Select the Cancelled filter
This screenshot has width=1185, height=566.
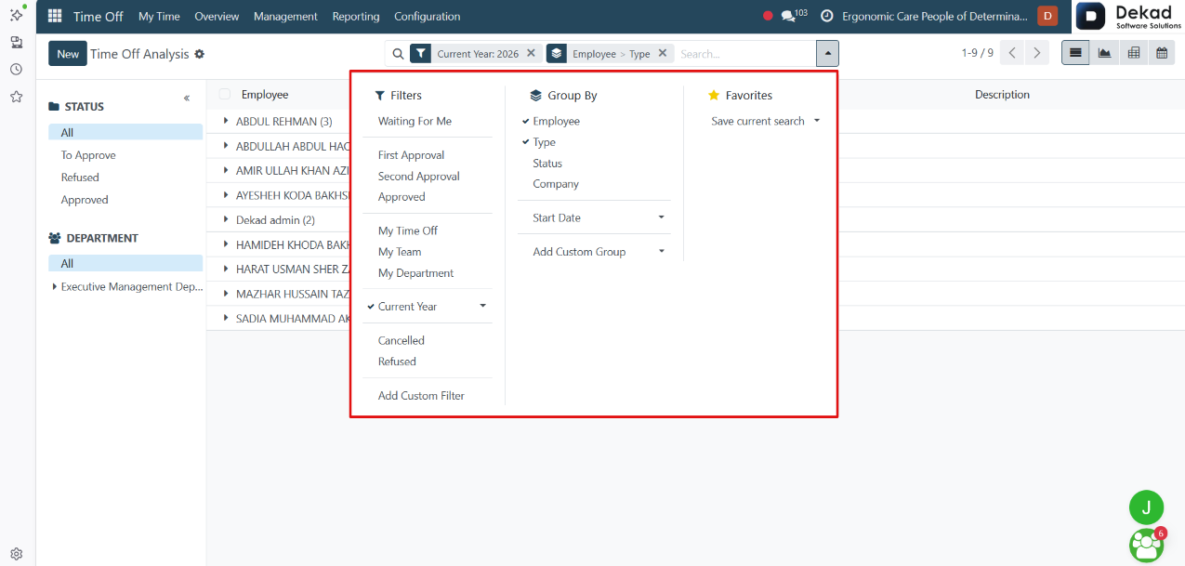401,340
